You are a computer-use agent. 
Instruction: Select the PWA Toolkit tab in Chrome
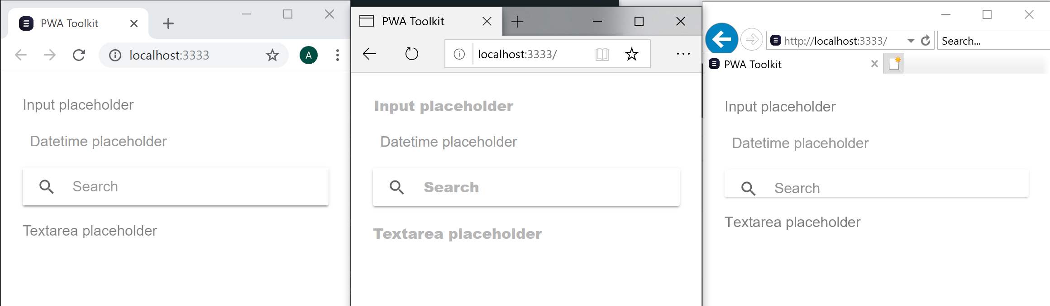pyautogui.click(x=78, y=23)
